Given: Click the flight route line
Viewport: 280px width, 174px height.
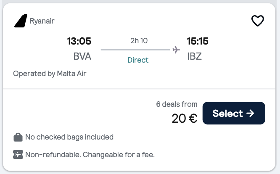Looking at the screenshot, I should [135, 50].
